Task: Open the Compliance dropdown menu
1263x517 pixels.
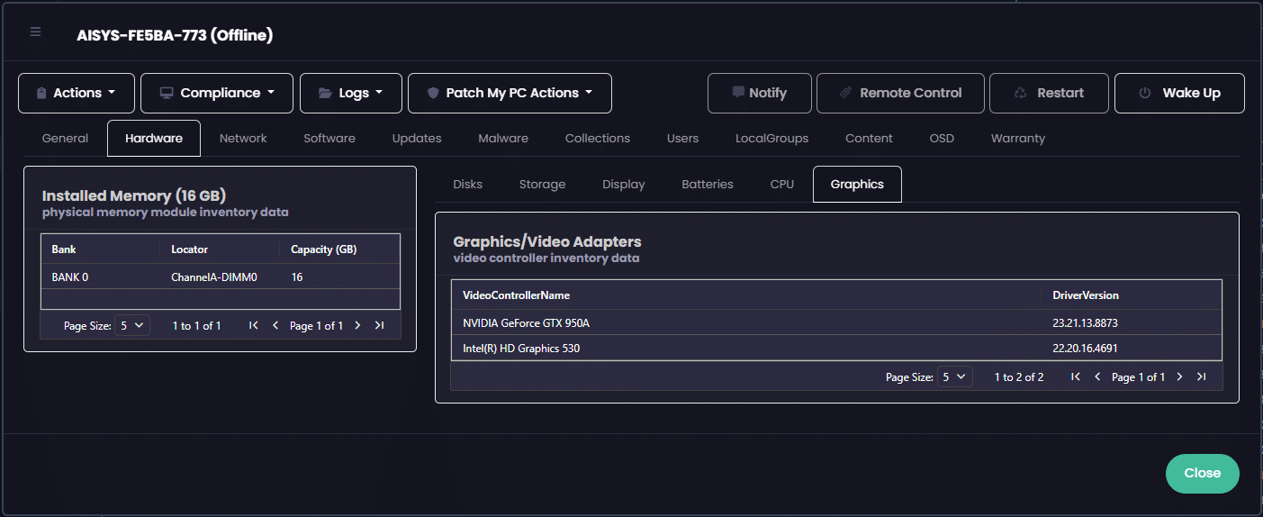Action: click(217, 93)
